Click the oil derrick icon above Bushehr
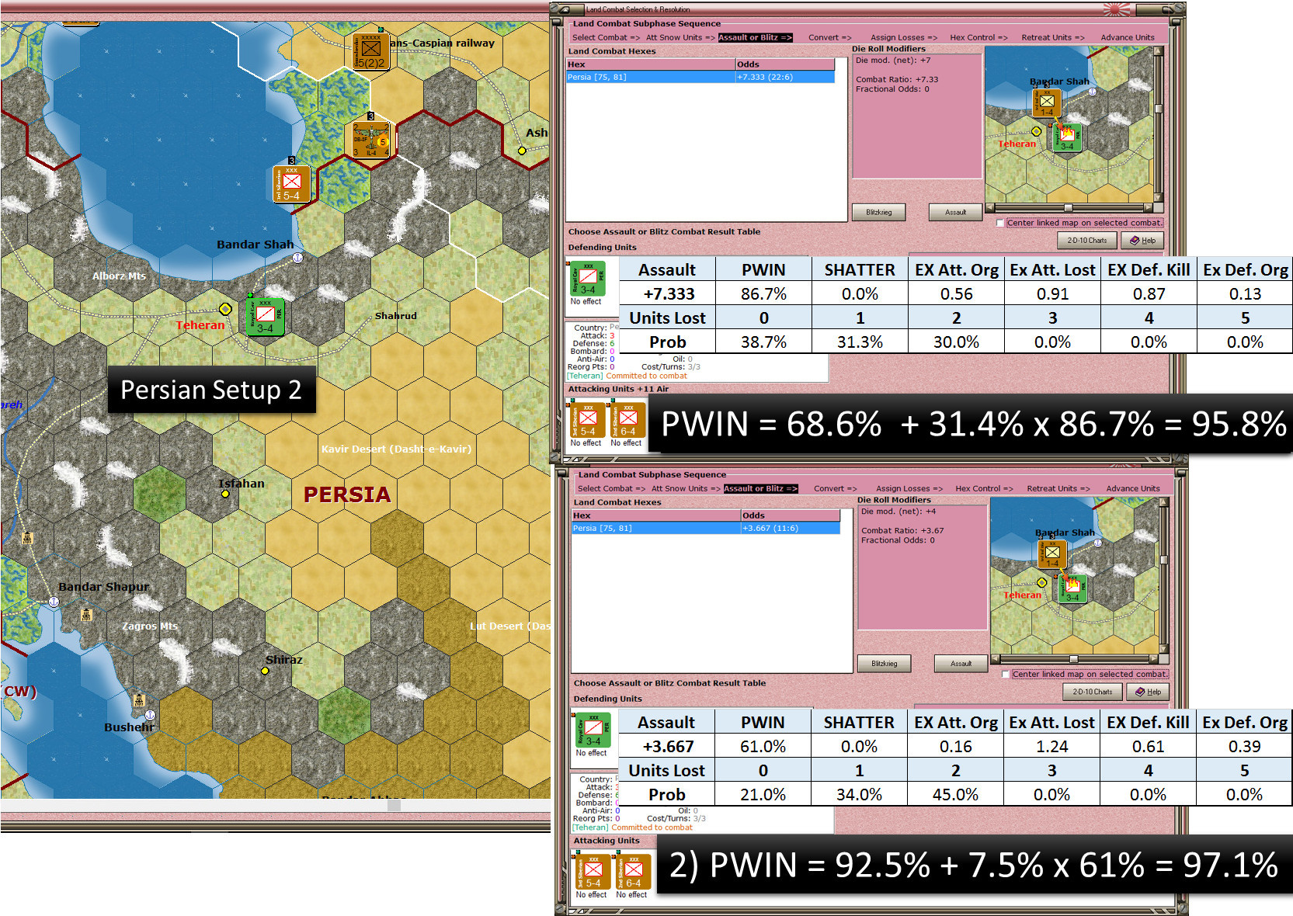 click(139, 700)
